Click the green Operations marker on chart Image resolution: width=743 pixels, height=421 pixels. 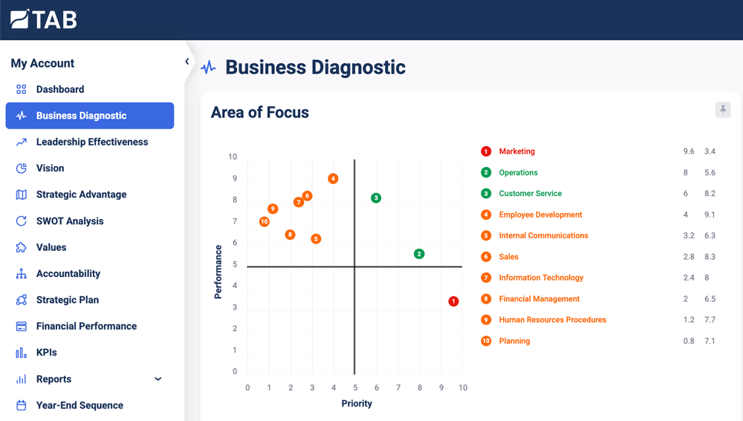click(419, 254)
